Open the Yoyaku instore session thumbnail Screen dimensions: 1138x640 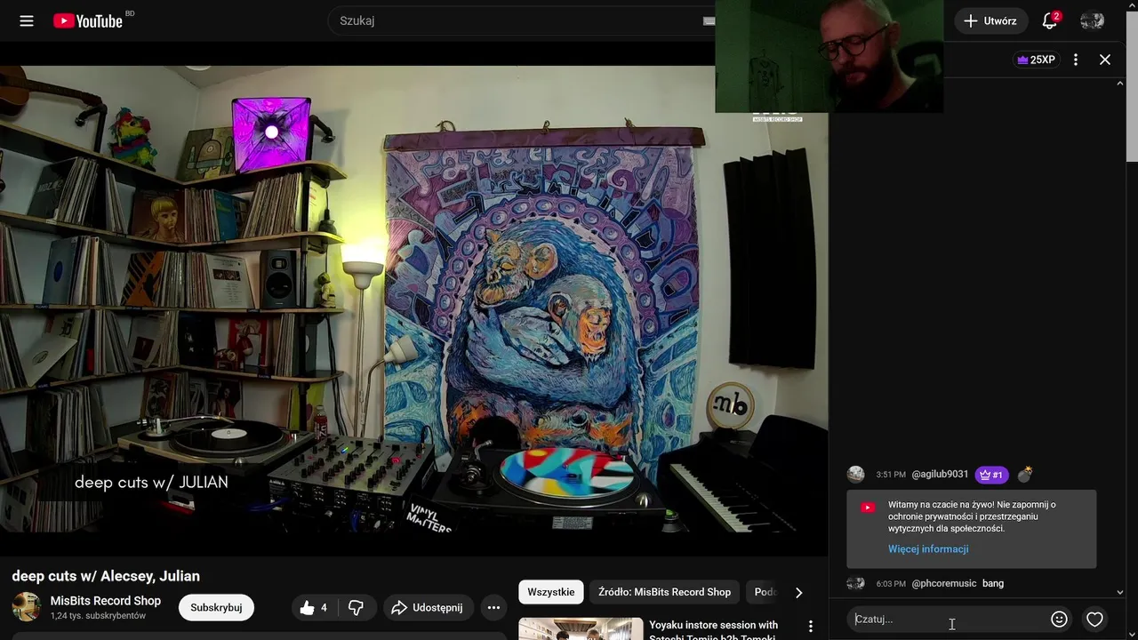(x=581, y=628)
